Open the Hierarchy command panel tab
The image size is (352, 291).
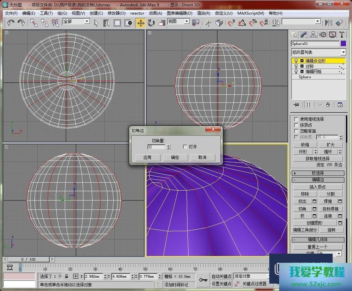pos(313,35)
